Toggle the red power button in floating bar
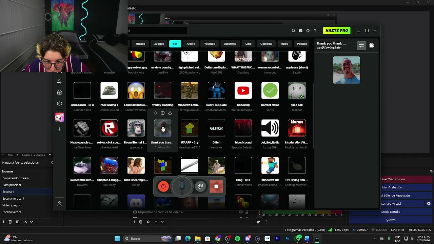The image size is (434, 244). (163, 186)
